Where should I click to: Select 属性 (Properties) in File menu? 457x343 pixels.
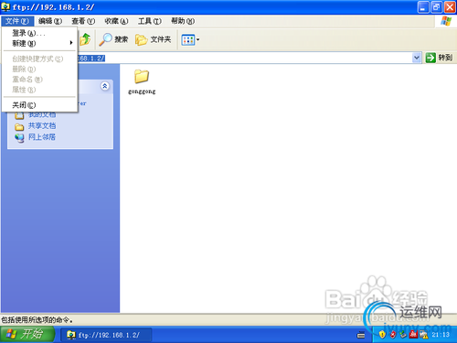[x=39, y=90]
